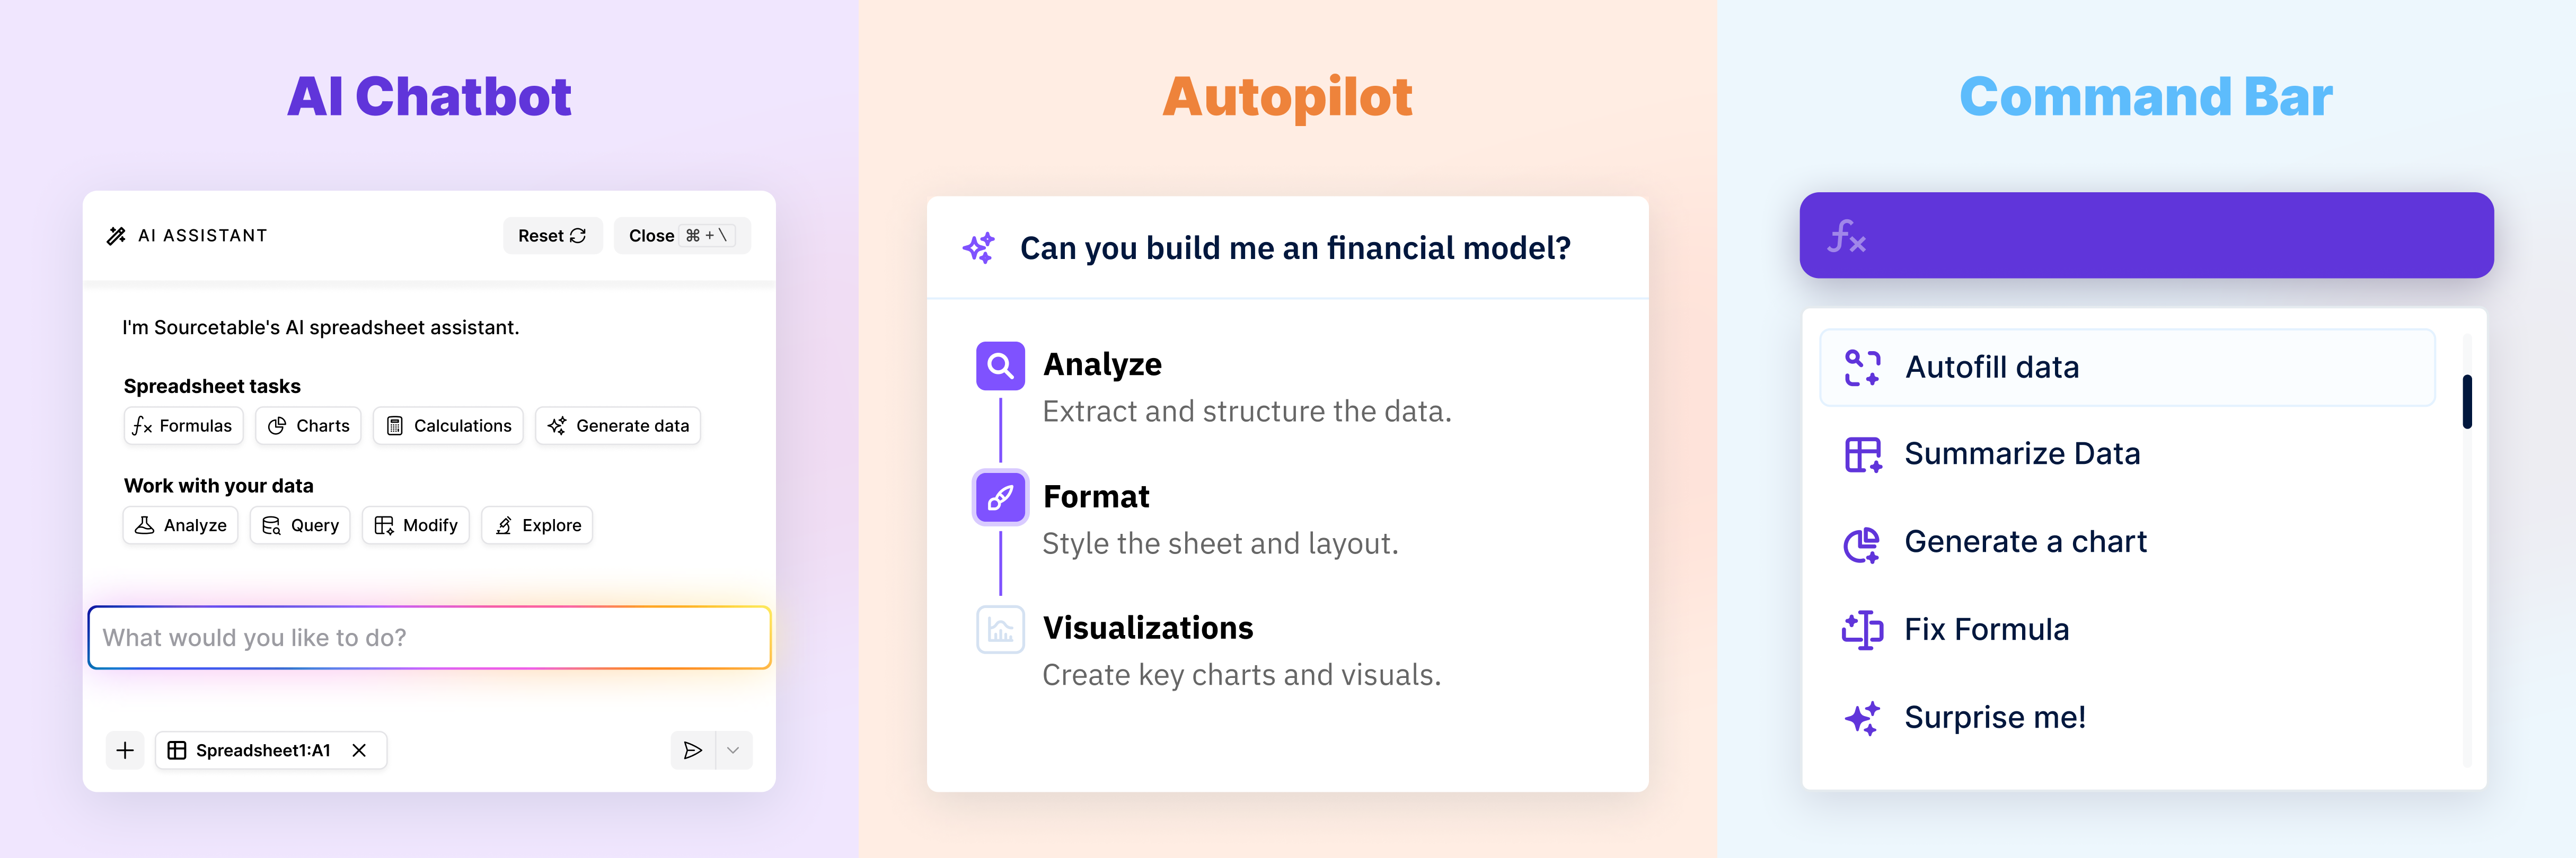Open the send options dropdown chevron
The width and height of the screenshot is (2576, 858).
click(733, 750)
